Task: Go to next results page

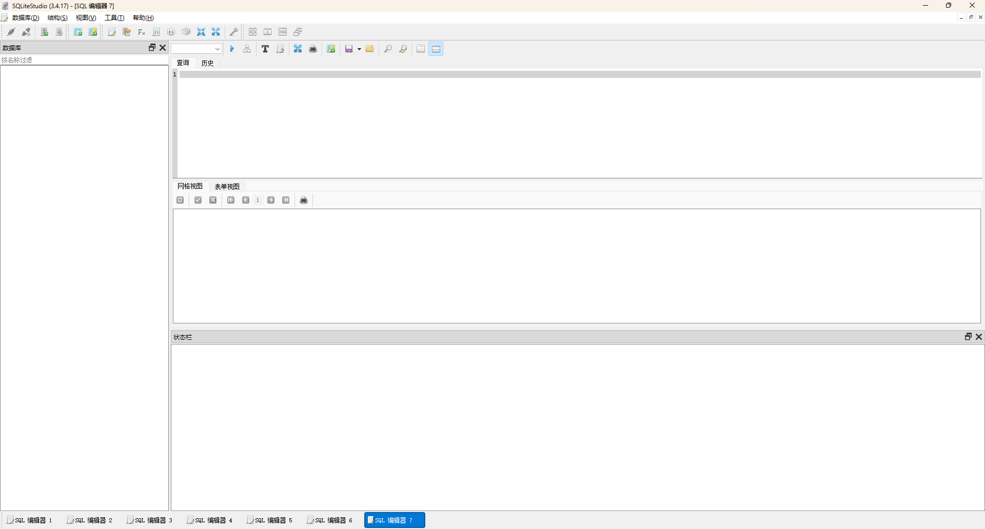Action: point(271,200)
